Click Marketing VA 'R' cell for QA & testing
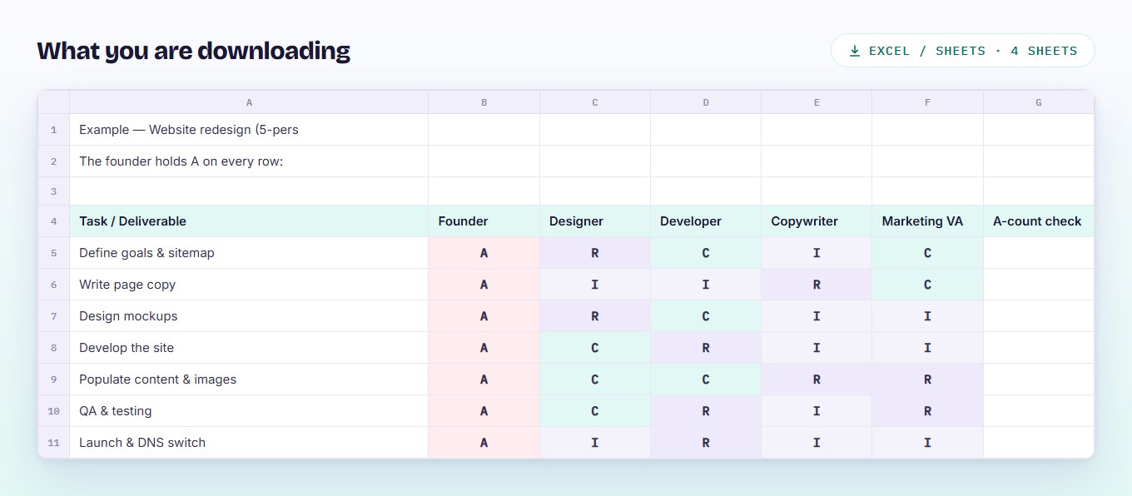1132x496 pixels. (928, 411)
